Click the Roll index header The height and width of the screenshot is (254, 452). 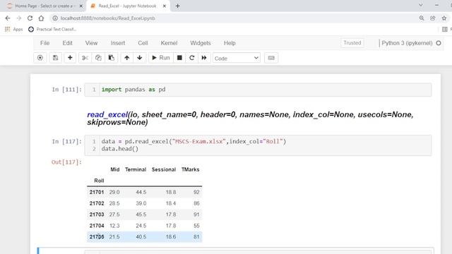[x=99, y=181]
